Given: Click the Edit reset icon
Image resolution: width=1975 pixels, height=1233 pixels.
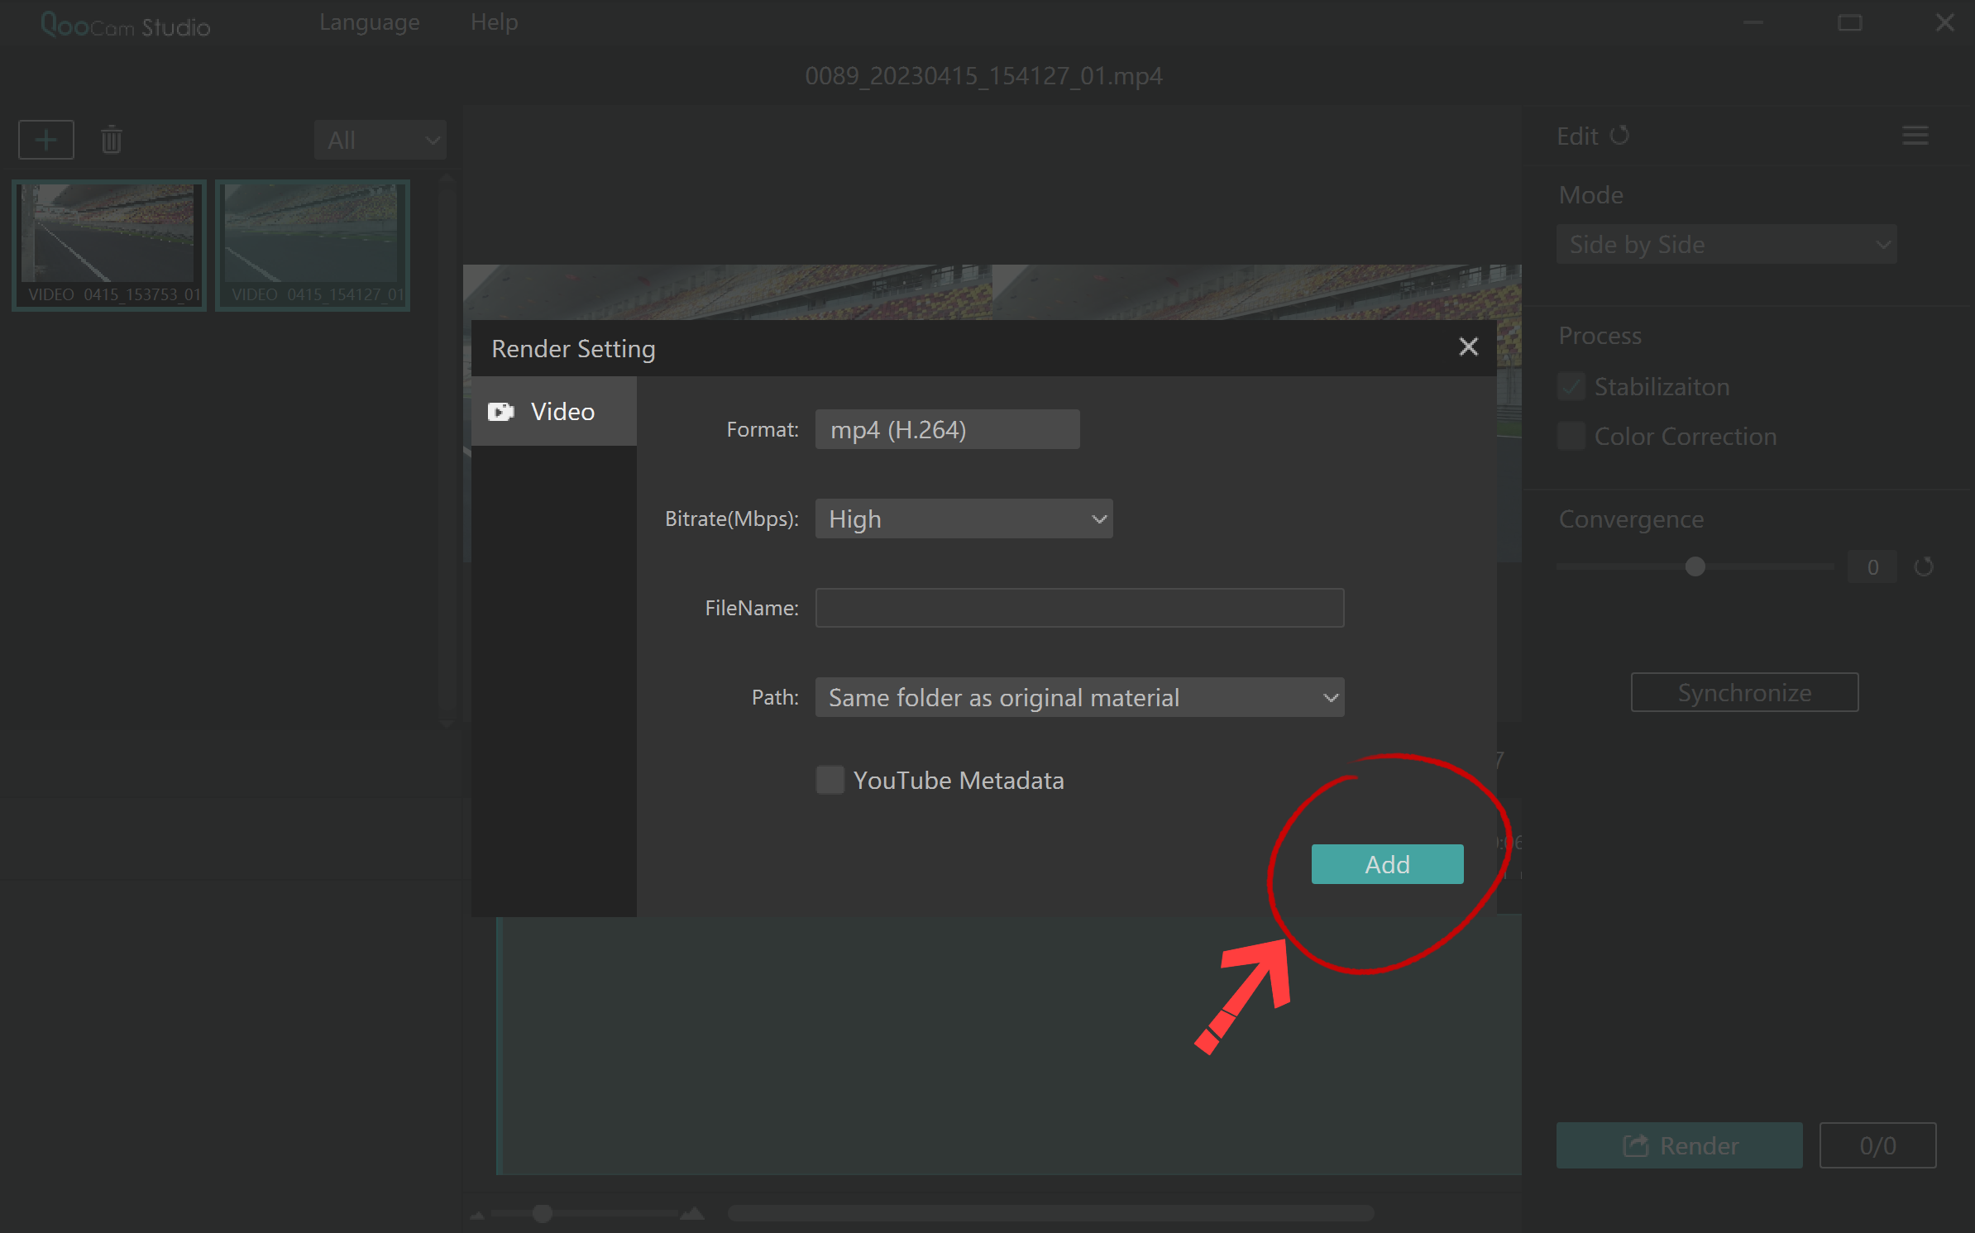Looking at the screenshot, I should [x=1621, y=135].
